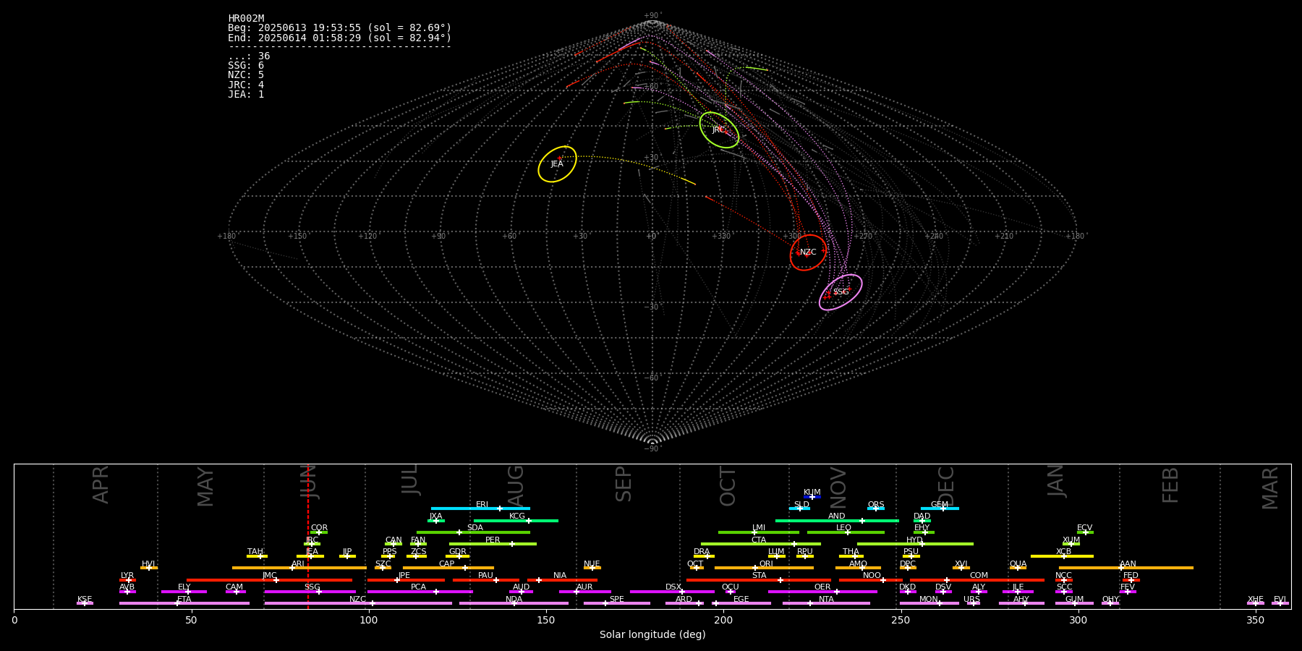Click the 100 tick on the solar longitude axis
The width and height of the screenshot is (1302, 651).
369,621
